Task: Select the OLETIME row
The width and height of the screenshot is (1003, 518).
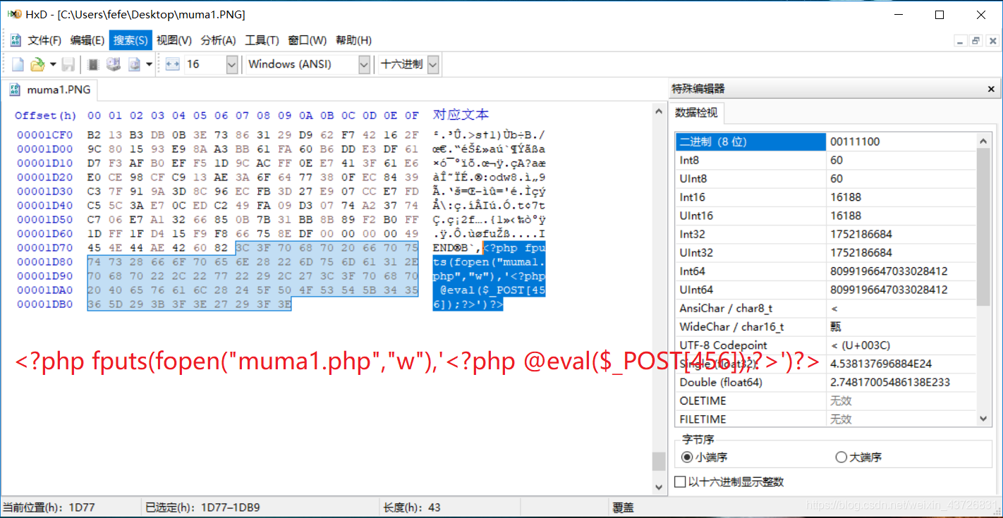Action: pos(826,400)
